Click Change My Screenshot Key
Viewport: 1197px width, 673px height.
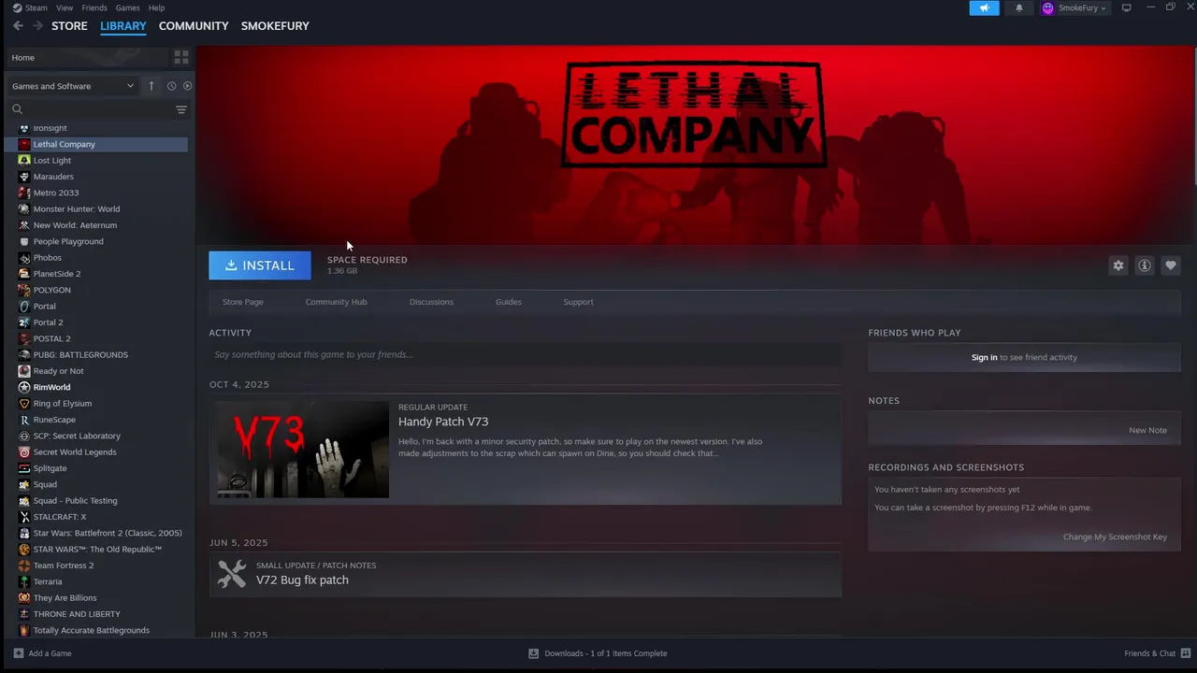pyautogui.click(x=1115, y=537)
